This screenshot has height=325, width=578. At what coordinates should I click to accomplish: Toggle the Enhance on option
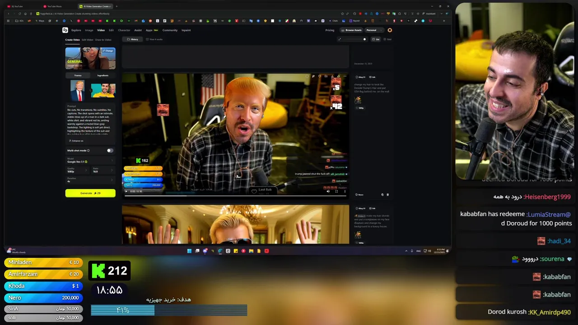(x=76, y=141)
